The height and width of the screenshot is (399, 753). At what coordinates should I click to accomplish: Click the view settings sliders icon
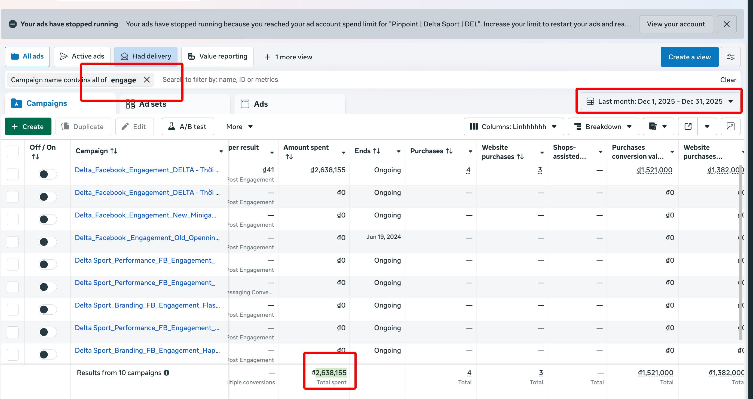coord(730,57)
